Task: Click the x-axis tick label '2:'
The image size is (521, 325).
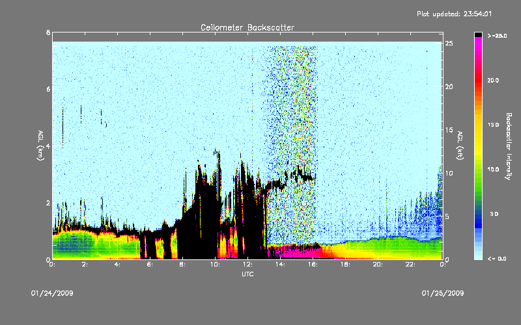Action: pyautogui.click(x=85, y=265)
